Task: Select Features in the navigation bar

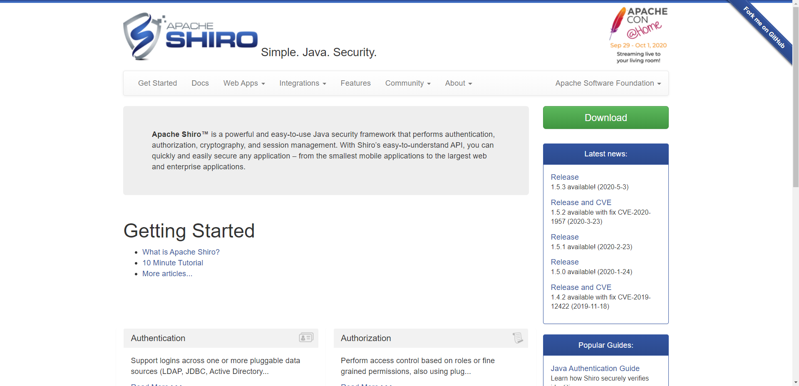Action: pos(355,83)
